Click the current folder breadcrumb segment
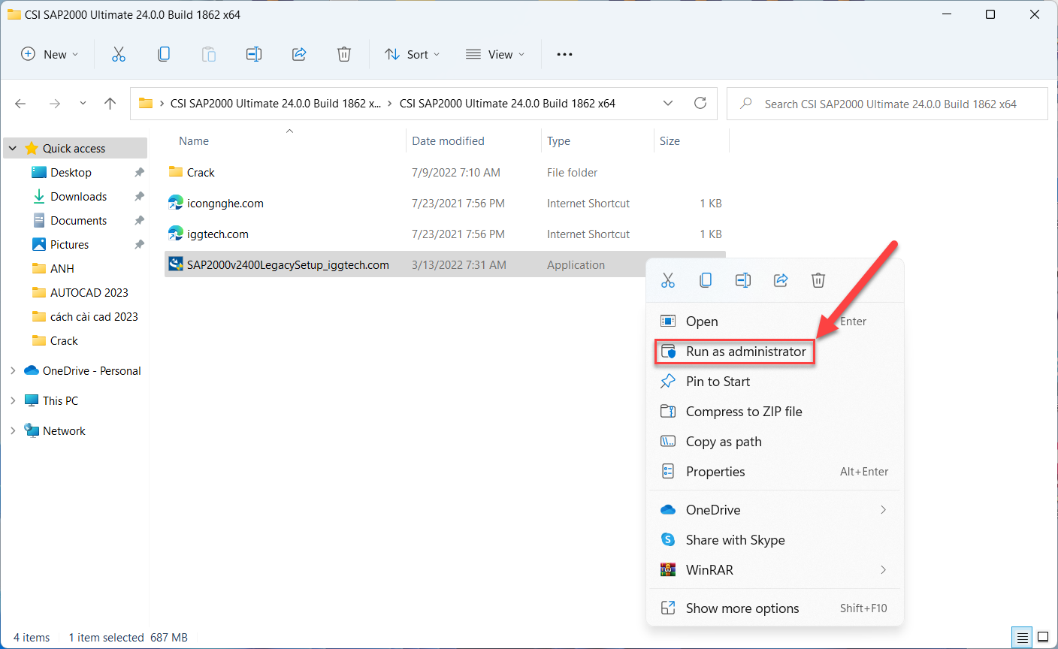 tap(507, 104)
